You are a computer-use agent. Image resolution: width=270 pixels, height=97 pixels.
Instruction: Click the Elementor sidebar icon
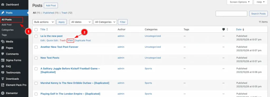tap(3, 93)
